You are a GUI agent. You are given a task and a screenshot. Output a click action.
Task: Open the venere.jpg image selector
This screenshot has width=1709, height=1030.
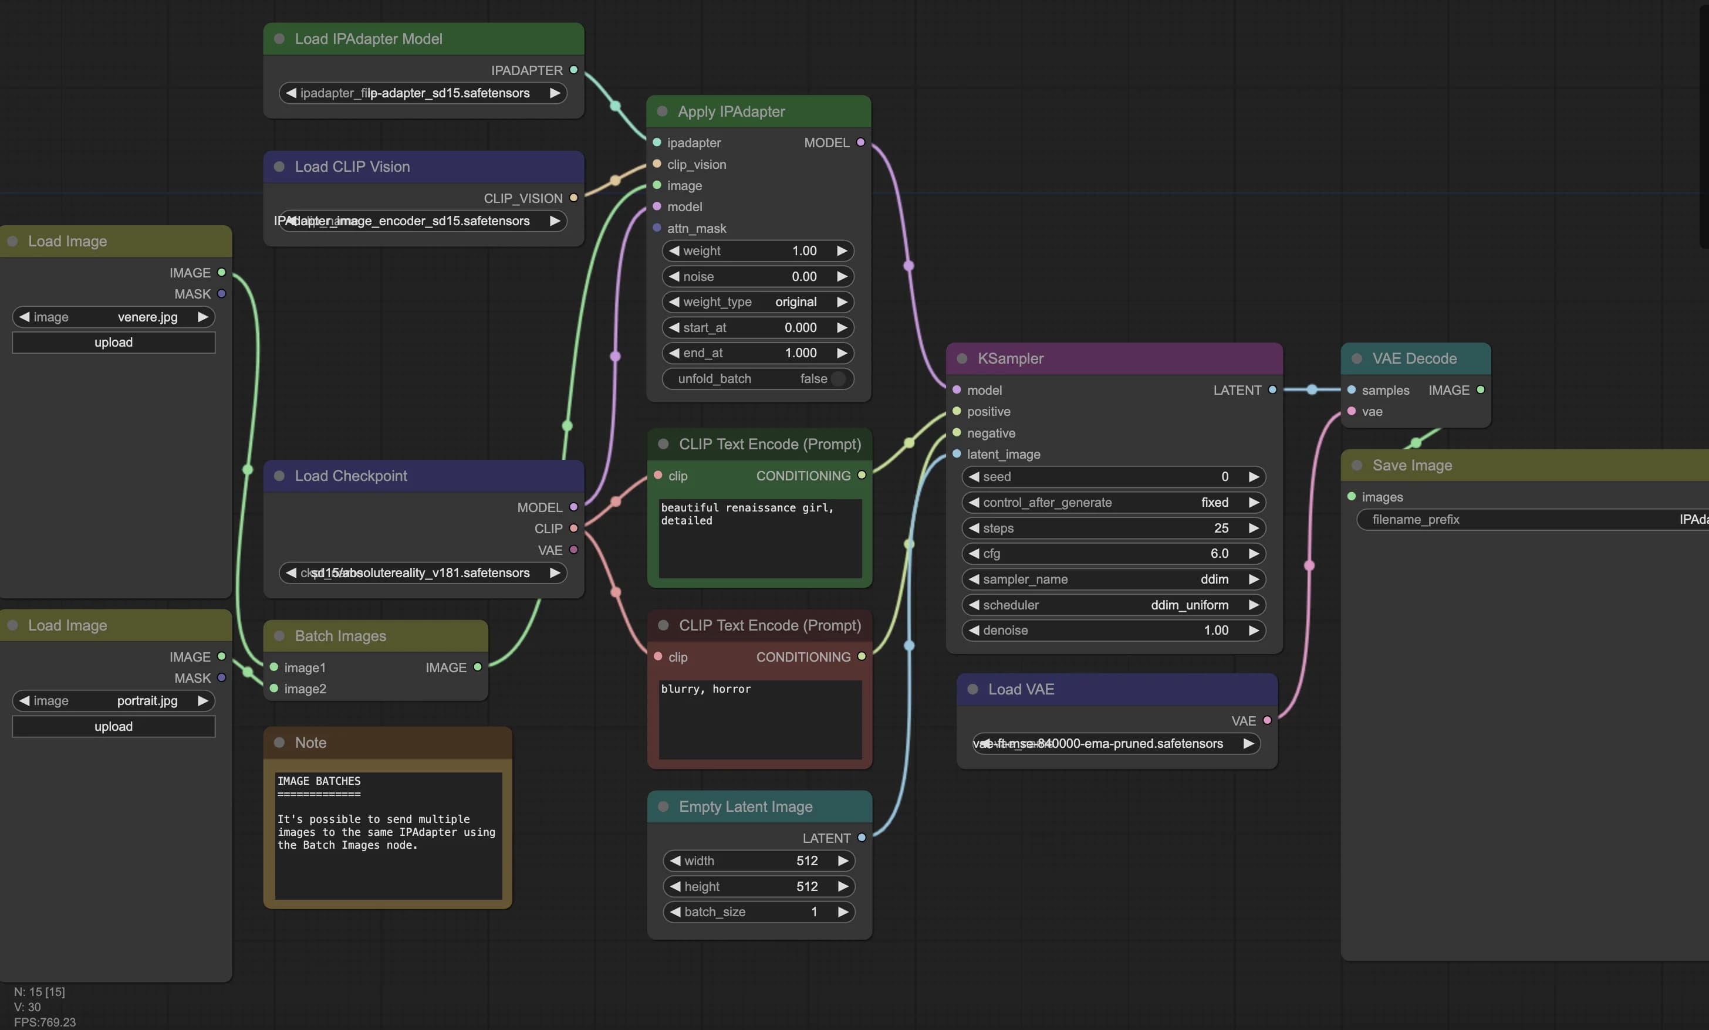114,317
